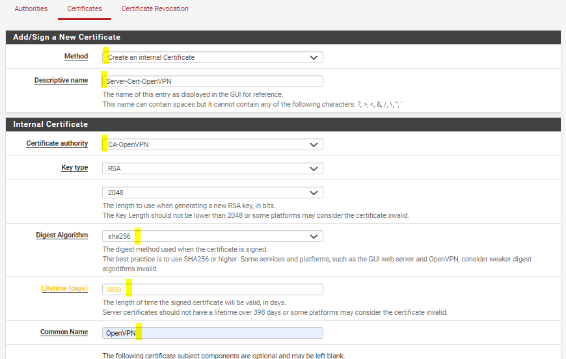Viewport: 566px width, 359px height.
Task: Expand the Digest Algorithm sha256 dropdown
Action: (213, 236)
